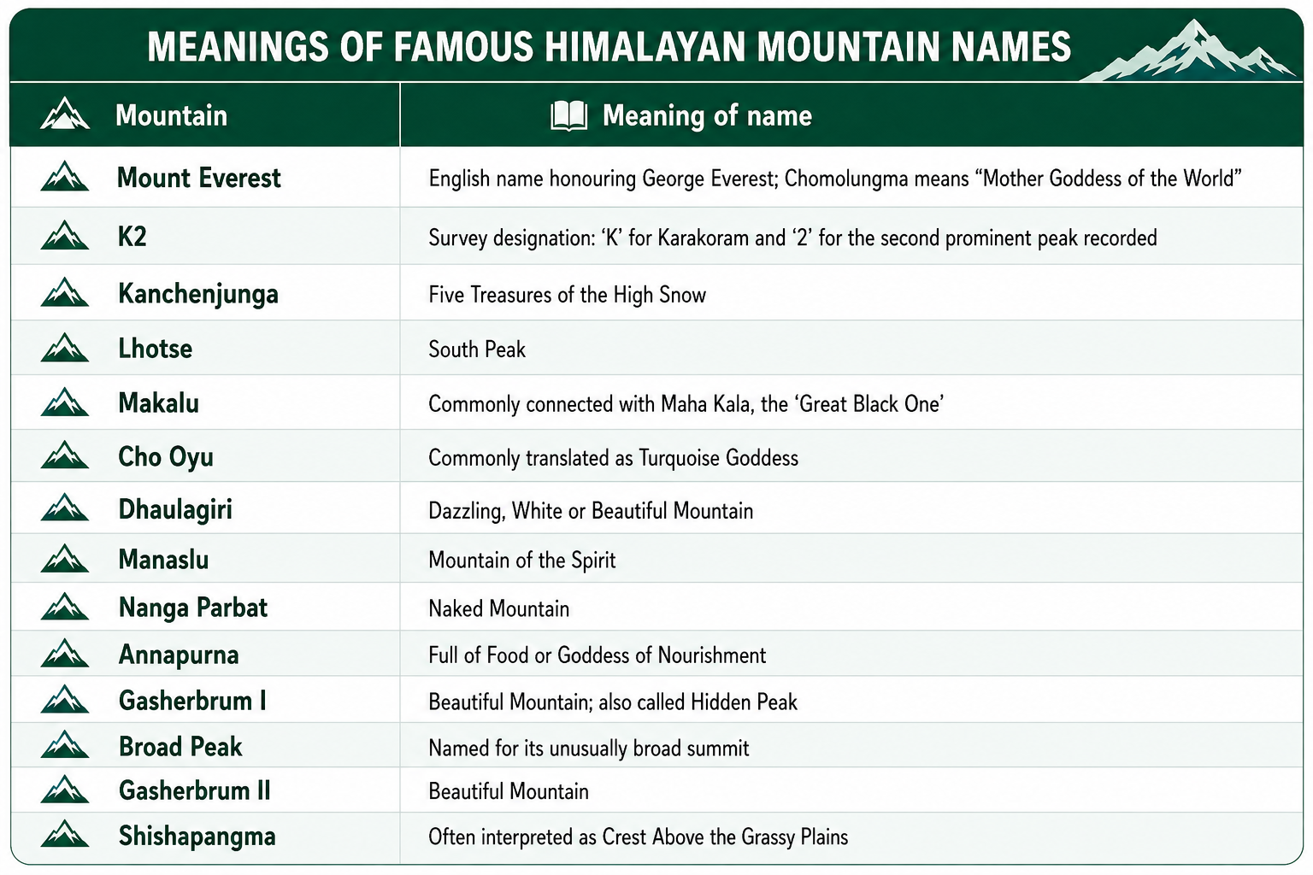Screen dimensions: 1313x875
Task: Select the Dhaulagiri mountain name
Action: (x=175, y=509)
